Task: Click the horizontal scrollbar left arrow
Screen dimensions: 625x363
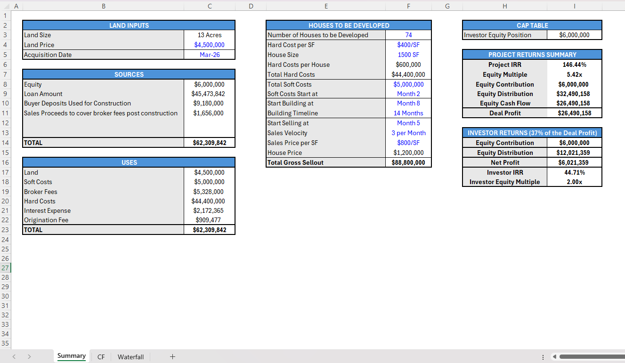Action: 554,357
